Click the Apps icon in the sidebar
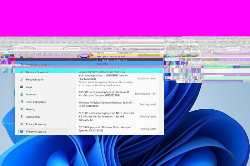This screenshot has width=250, height=166. point(22,87)
